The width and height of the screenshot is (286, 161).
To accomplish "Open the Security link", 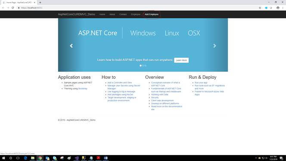I will (x=155, y=98).
